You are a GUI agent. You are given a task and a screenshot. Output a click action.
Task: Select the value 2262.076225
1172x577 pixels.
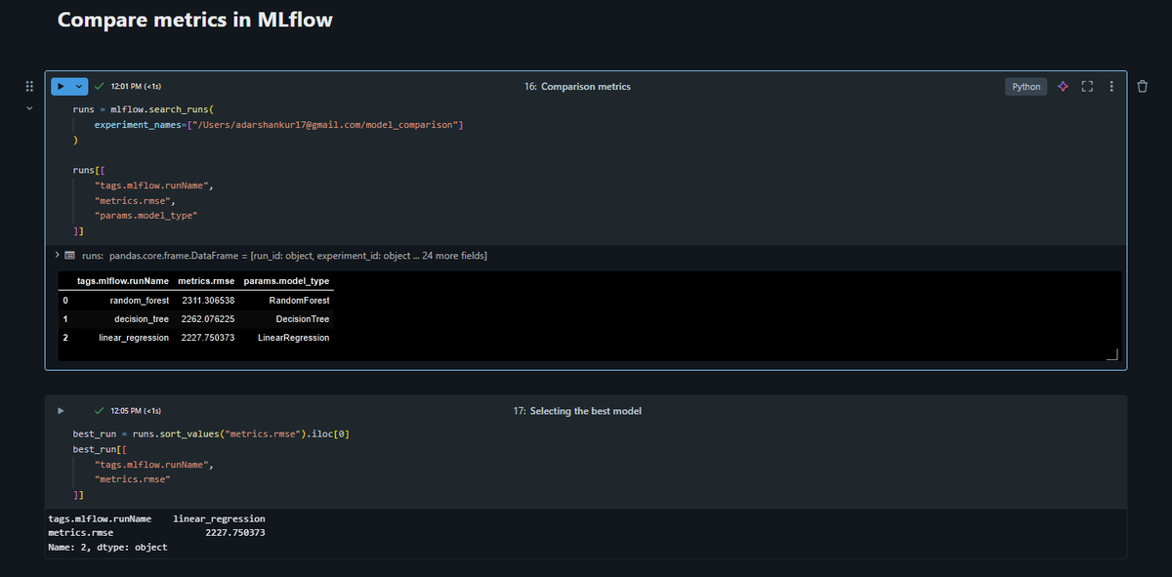pos(208,319)
